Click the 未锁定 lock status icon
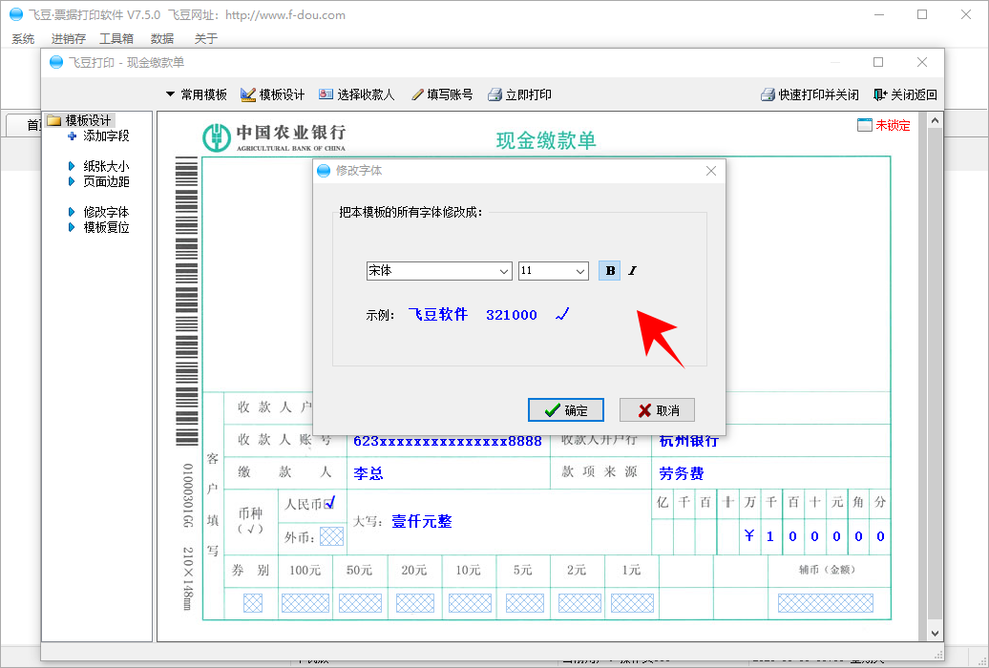The width and height of the screenshot is (989, 668). pyautogui.click(x=865, y=125)
